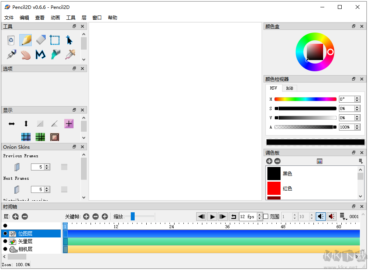Add a color with the green plus button

tap(269, 161)
